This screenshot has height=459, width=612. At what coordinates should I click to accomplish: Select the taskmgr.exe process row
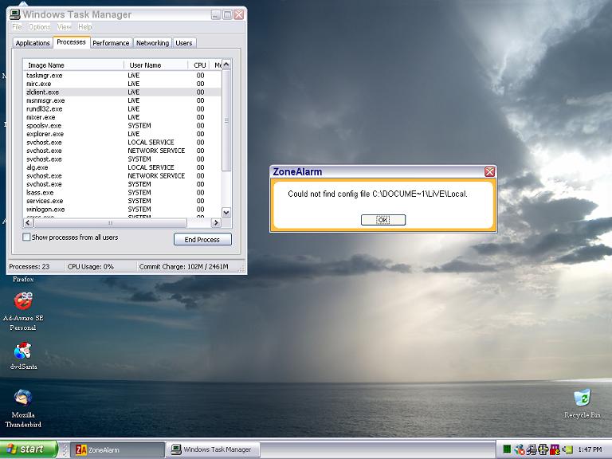[122, 76]
